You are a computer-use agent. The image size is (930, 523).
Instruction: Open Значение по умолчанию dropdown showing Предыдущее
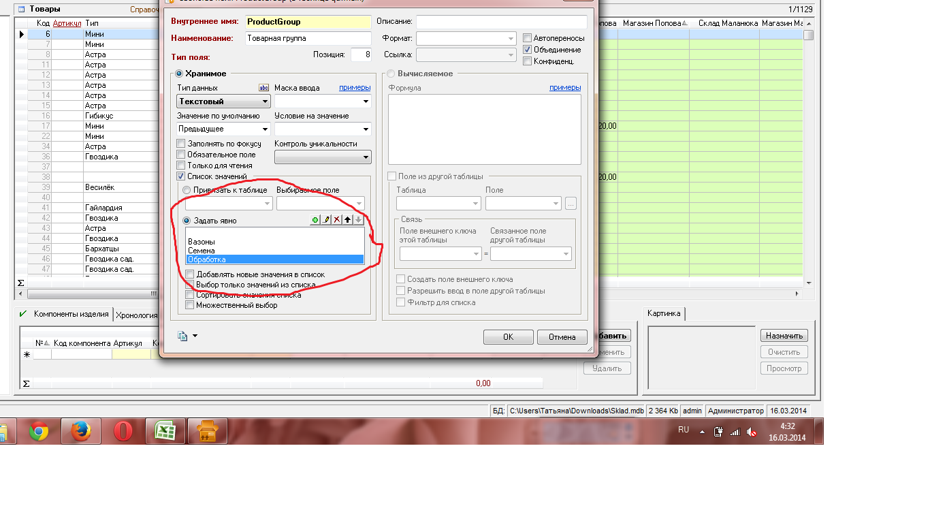[x=223, y=129]
